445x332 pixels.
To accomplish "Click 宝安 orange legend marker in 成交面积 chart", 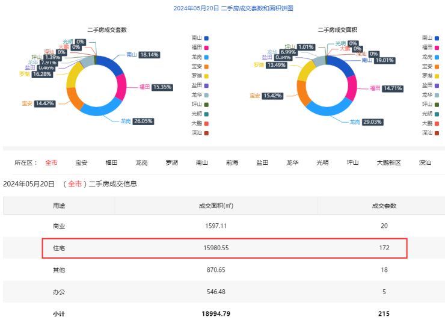I will click(437, 66).
